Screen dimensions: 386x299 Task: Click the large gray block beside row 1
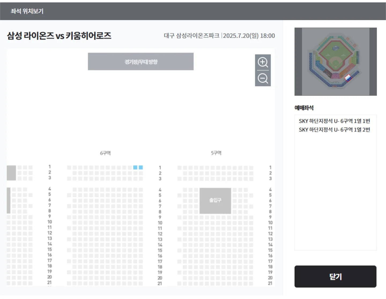tap(11, 173)
